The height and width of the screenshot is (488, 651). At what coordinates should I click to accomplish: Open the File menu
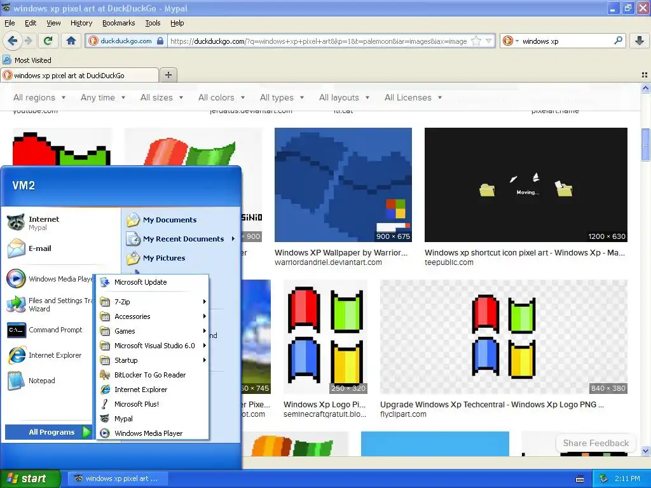(10, 23)
